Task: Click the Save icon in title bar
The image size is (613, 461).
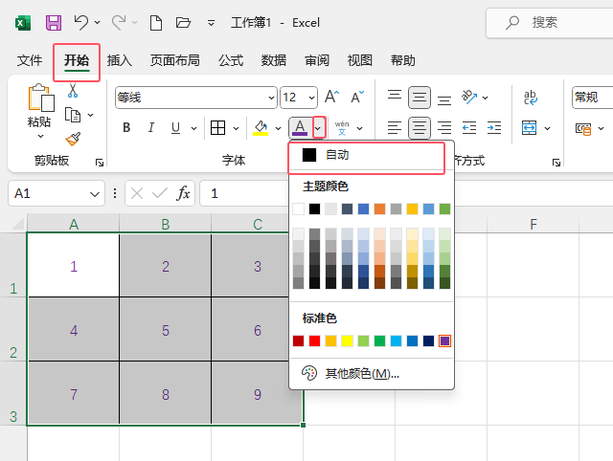Action: (x=54, y=22)
